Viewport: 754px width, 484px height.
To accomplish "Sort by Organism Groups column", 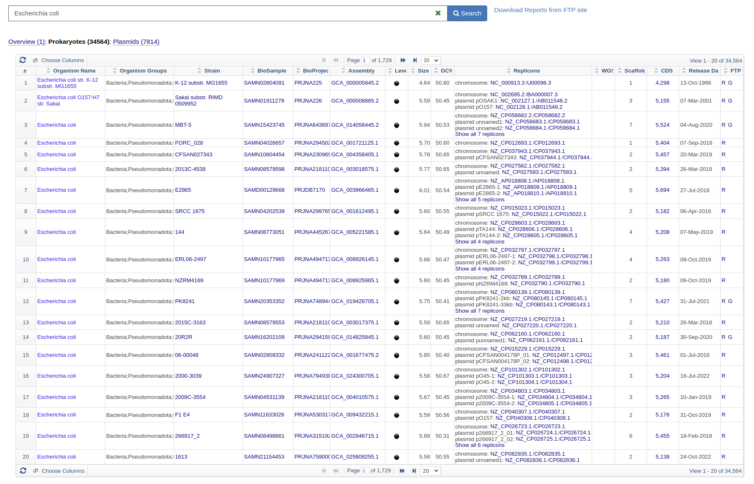I will click(x=139, y=71).
